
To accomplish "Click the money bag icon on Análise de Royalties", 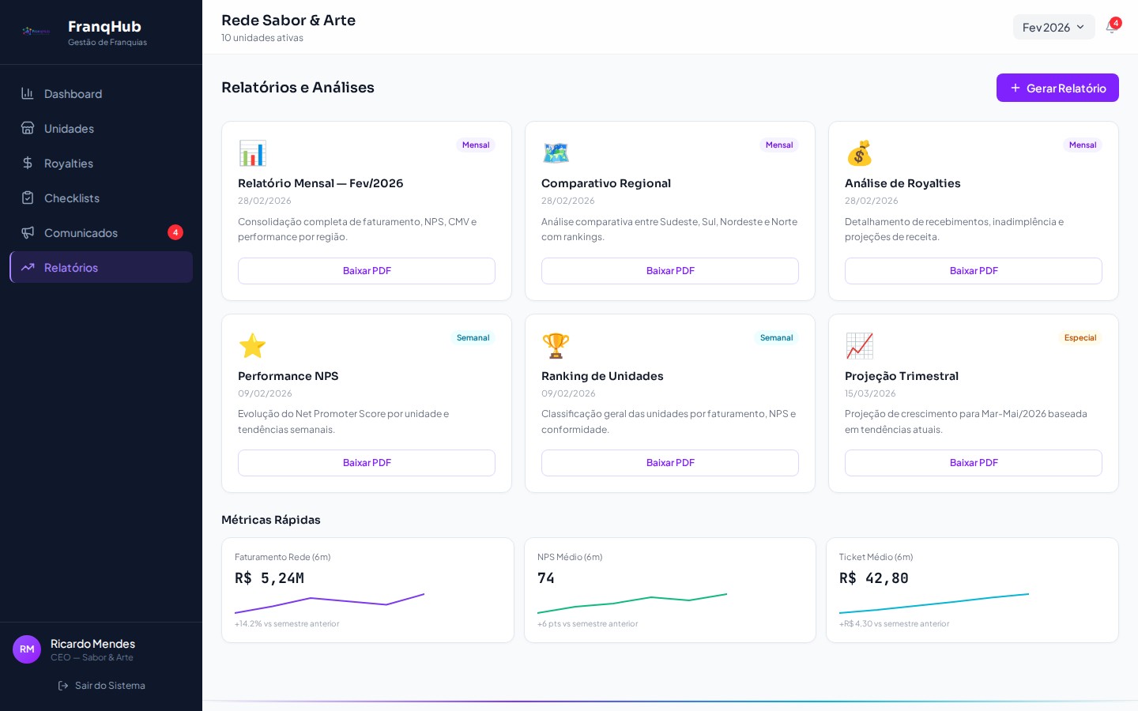I will (x=860, y=153).
